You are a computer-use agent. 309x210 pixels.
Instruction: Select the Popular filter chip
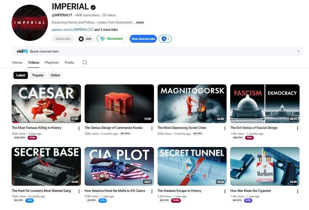[38, 75]
